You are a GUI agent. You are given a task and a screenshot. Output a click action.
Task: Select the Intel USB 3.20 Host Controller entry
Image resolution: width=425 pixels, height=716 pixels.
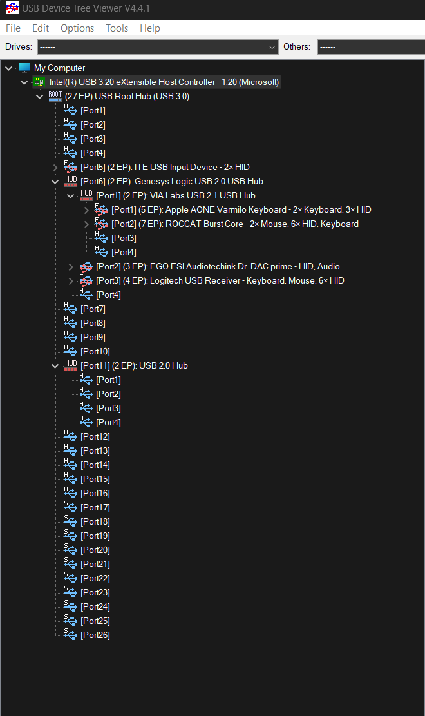(x=164, y=82)
